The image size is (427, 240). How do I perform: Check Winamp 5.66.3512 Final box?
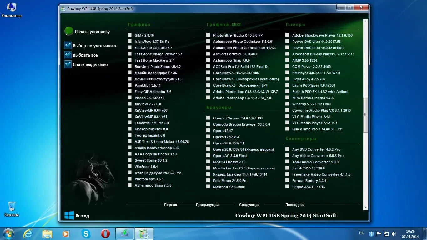tap(287, 104)
